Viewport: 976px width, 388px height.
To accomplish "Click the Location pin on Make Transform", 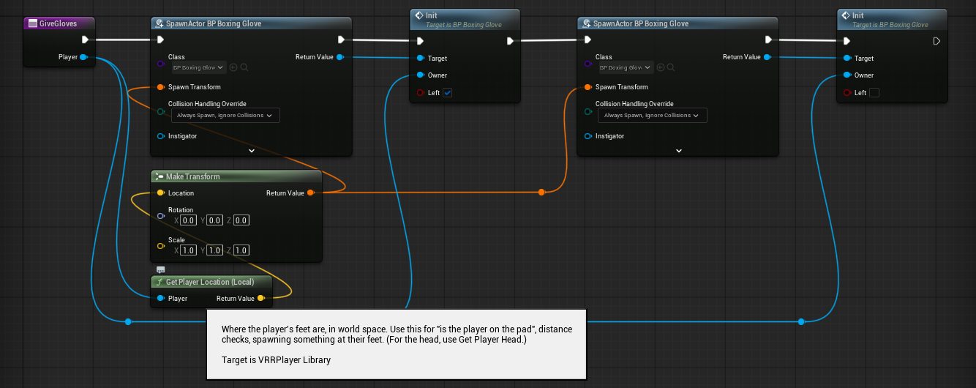I will pyautogui.click(x=161, y=193).
